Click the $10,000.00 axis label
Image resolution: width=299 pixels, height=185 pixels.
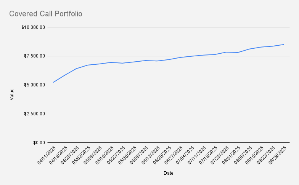pos(33,27)
